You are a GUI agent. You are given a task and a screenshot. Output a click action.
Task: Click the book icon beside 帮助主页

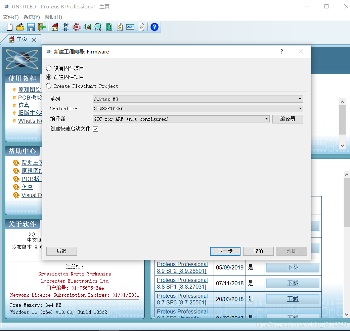16,162
